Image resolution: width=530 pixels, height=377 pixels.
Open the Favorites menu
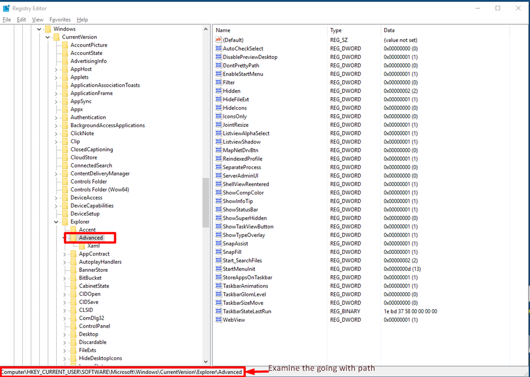click(x=60, y=20)
